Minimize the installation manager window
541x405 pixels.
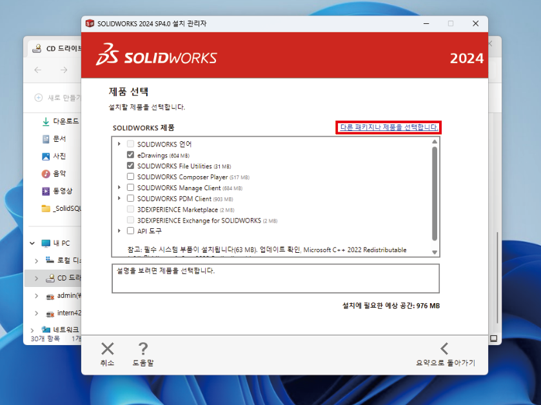click(426, 23)
